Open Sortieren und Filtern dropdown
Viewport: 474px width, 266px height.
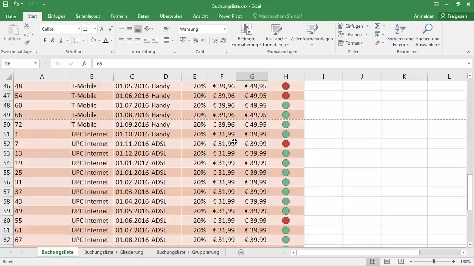[400, 35]
